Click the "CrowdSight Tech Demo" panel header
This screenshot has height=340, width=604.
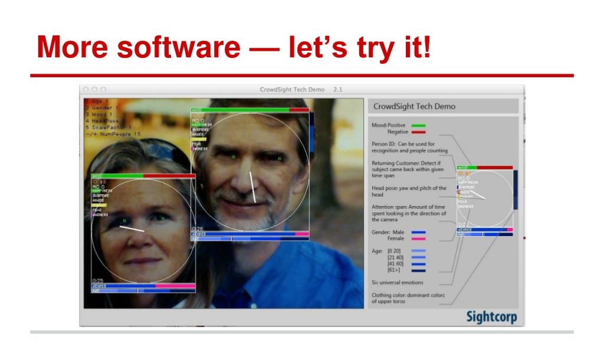coord(443,106)
